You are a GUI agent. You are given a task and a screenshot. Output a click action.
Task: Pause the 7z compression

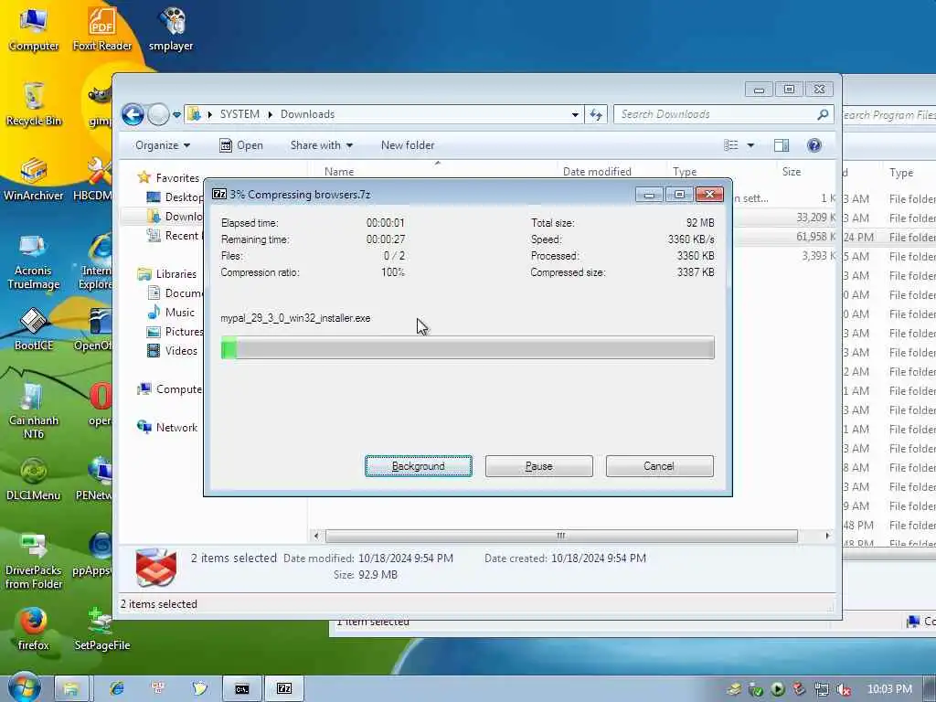pyautogui.click(x=539, y=466)
